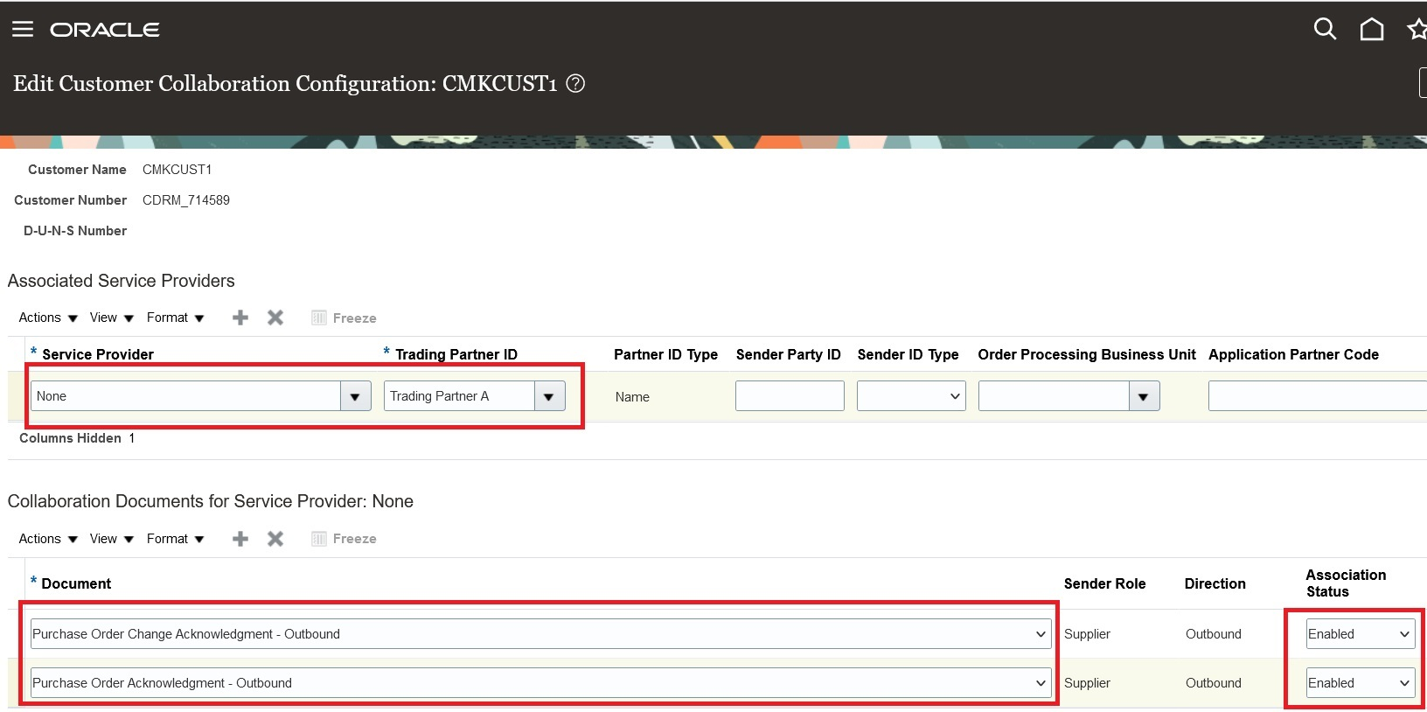
Task: Click Collaboration Documents for Service Provider heading
Action: point(210,501)
